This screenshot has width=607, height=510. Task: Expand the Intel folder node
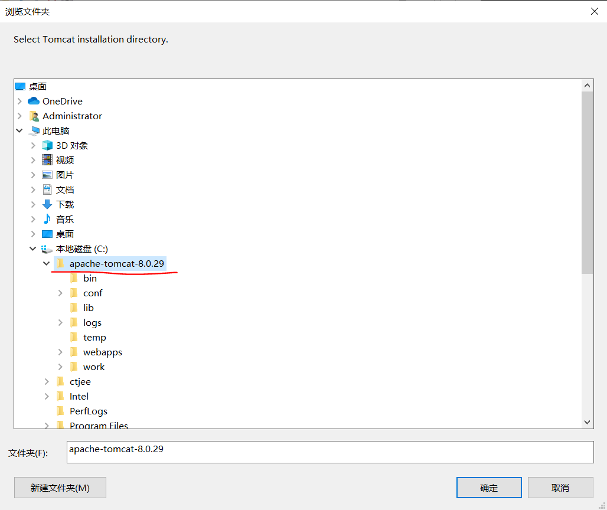pos(47,396)
